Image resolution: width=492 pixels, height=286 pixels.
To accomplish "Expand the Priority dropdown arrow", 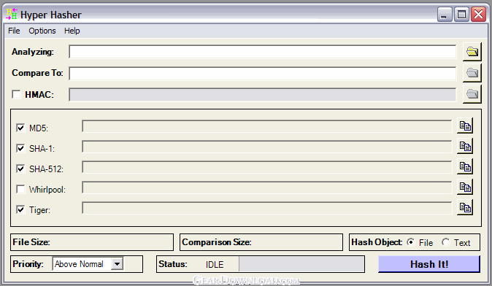I will 117,263.
